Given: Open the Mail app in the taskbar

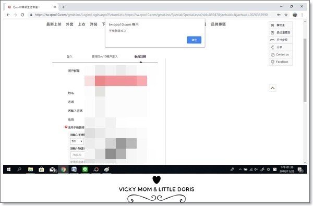Looking at the screenshot, I should point(53,169).
